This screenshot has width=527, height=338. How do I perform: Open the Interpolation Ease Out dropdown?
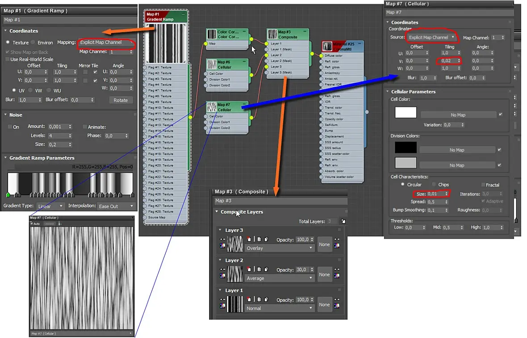[116, 206]
